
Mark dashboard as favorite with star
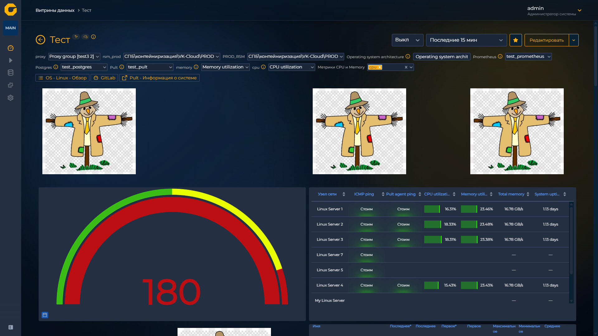tap(515, 40)
